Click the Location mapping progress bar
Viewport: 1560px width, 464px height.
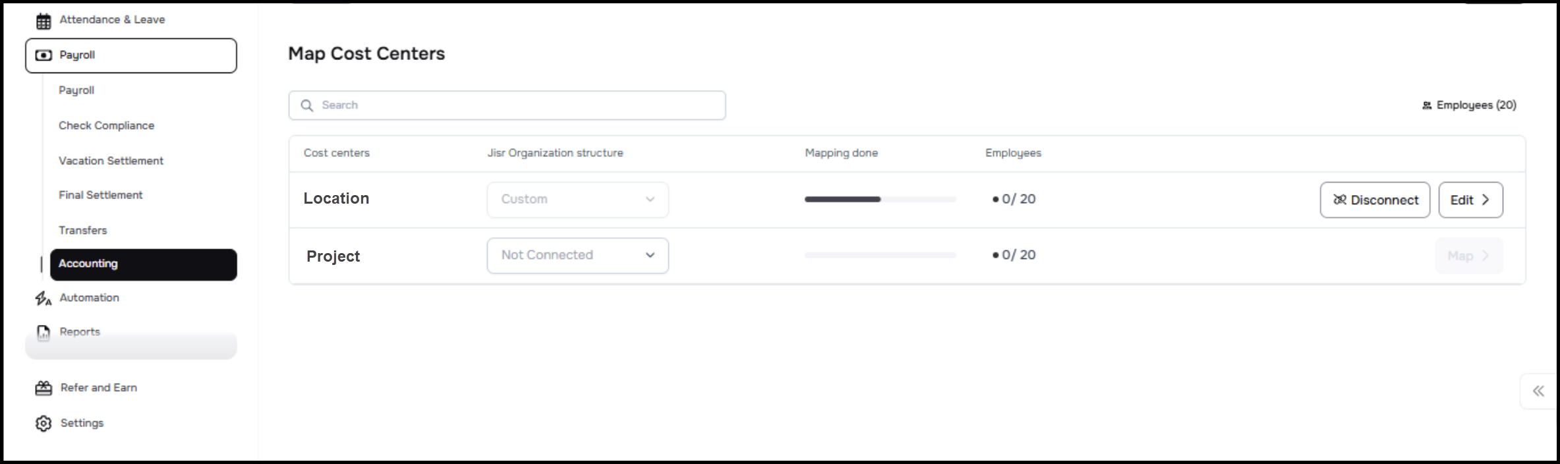(880, 199)
